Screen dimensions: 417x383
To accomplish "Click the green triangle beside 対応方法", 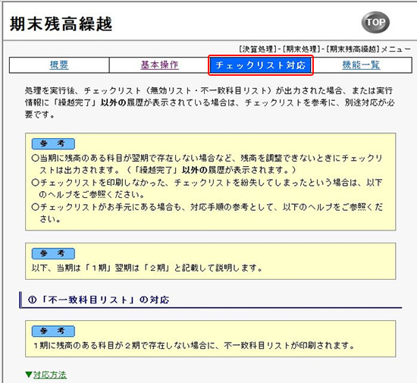I will pos(29,375).
